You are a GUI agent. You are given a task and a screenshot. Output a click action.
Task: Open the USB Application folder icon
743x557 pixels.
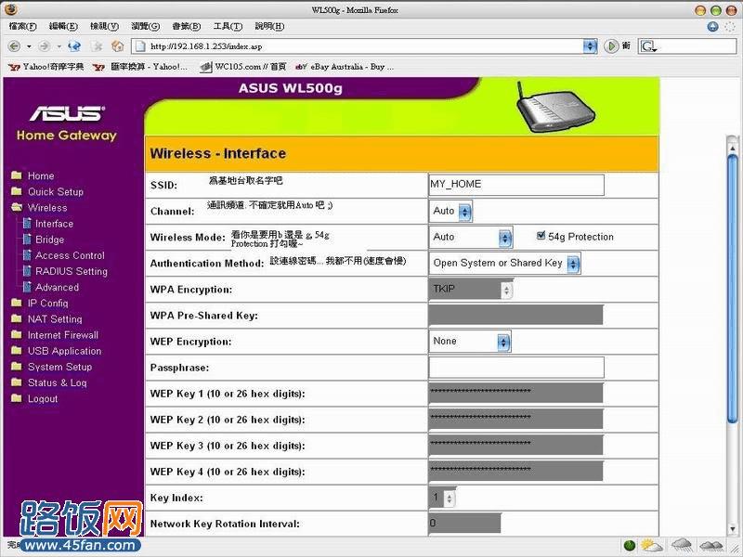click(x=17, y=351)
